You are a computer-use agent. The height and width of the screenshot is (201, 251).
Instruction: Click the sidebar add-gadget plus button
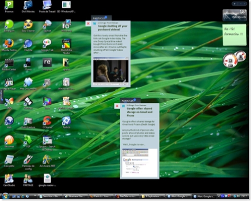point(234,4)
